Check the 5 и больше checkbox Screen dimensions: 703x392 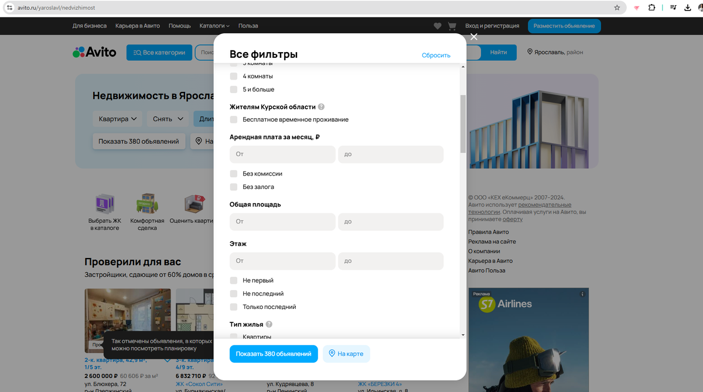[x=234, y=90]
